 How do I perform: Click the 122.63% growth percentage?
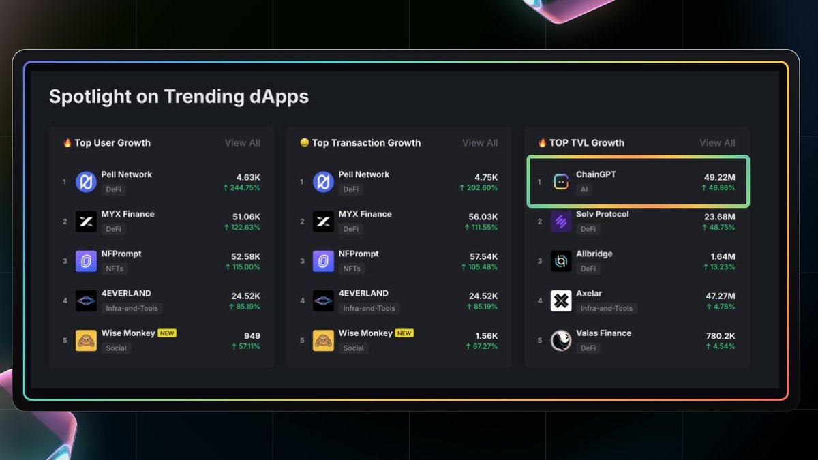242,228
